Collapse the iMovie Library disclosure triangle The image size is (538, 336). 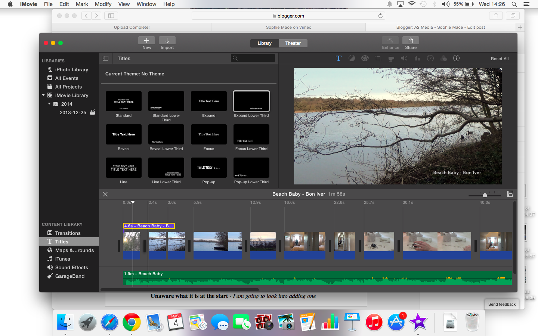pyautogui.click(x=43, y=95)
